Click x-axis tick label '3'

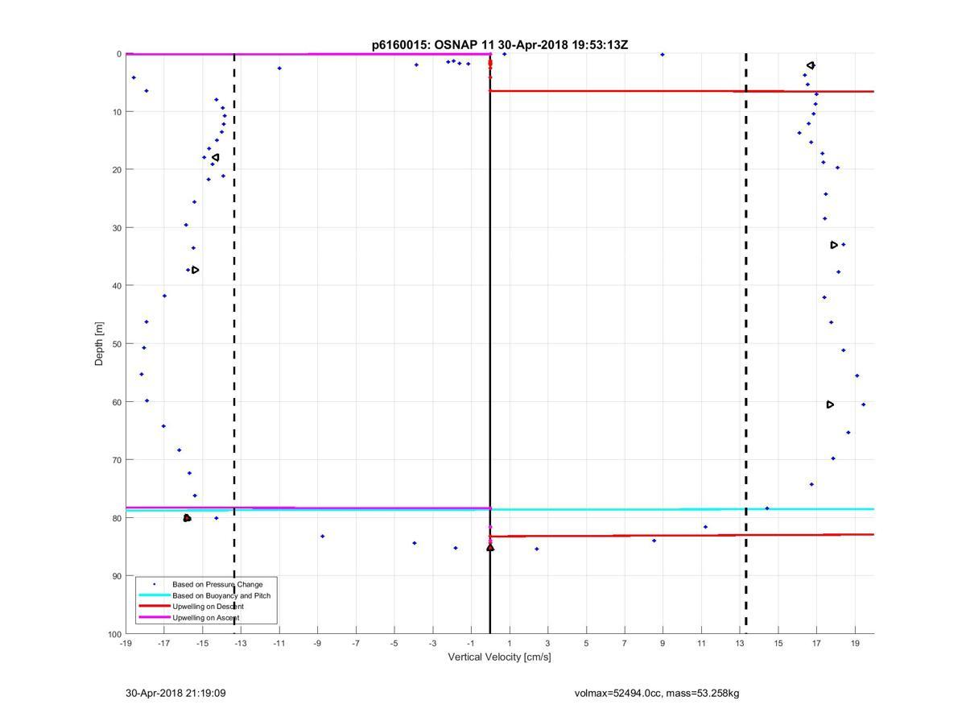[547, 644]
